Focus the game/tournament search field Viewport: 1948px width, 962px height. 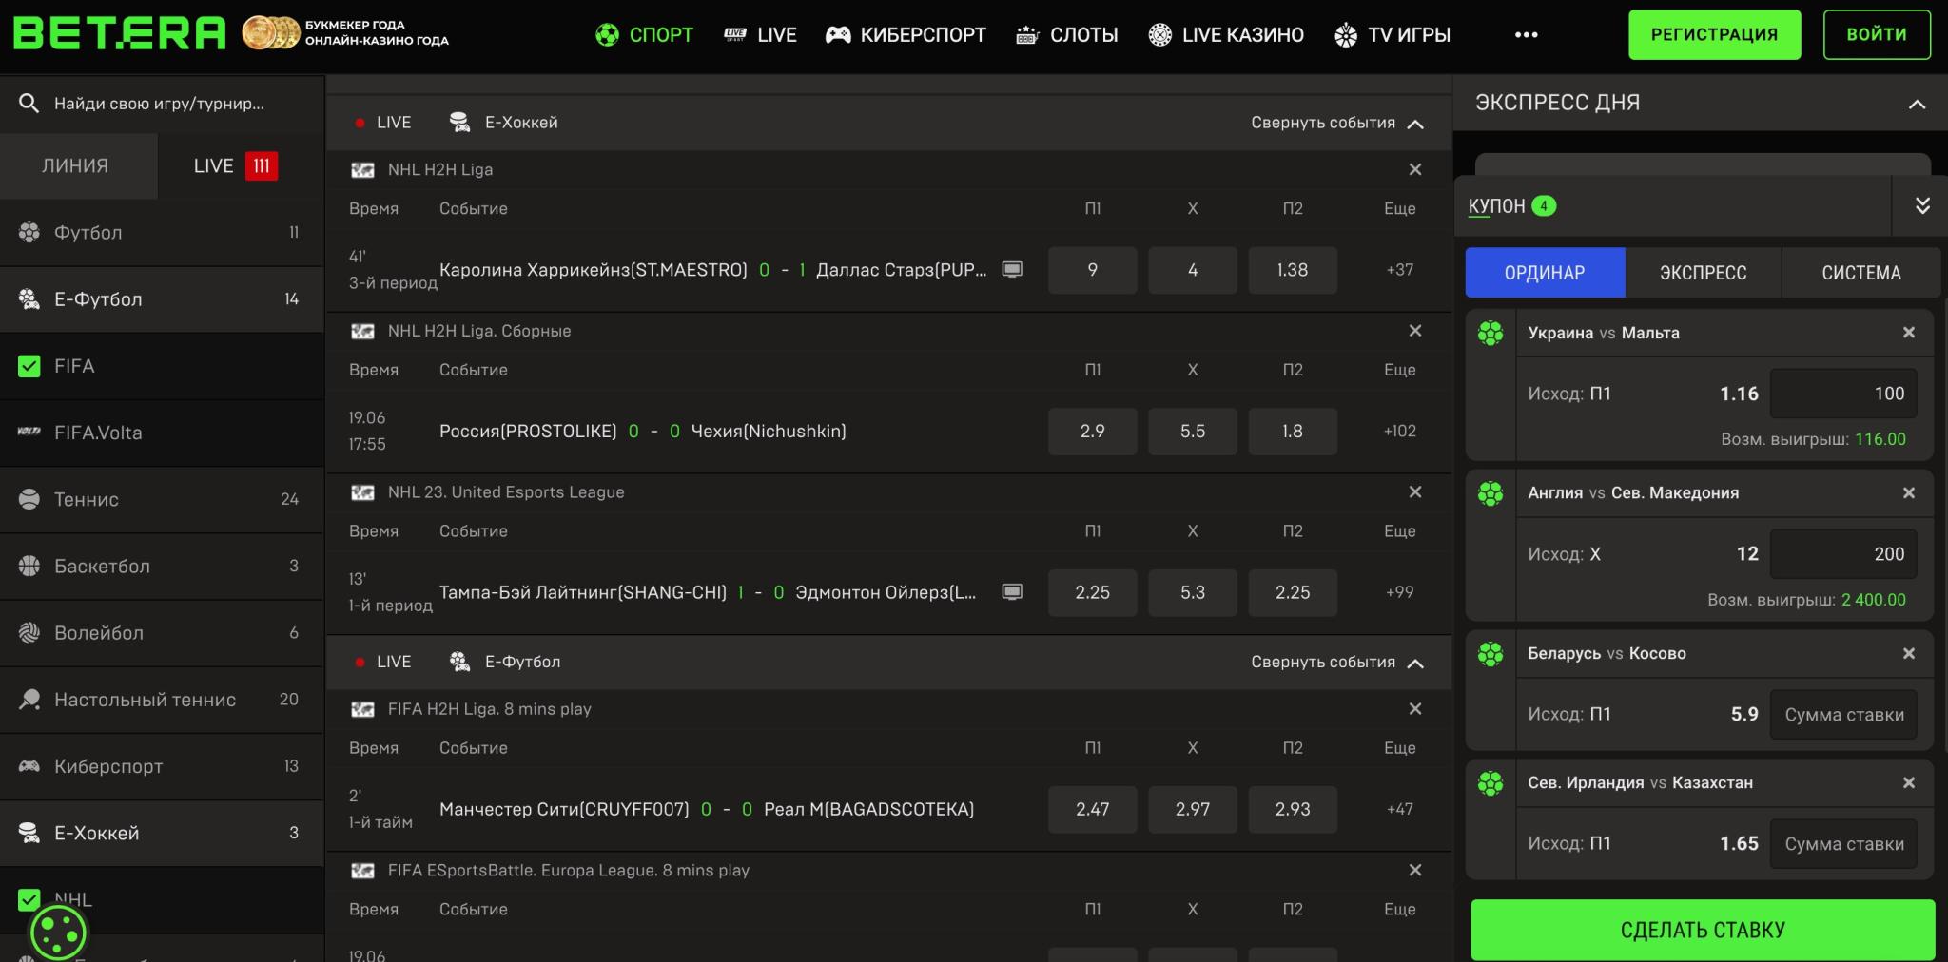[x=162, y=104]
